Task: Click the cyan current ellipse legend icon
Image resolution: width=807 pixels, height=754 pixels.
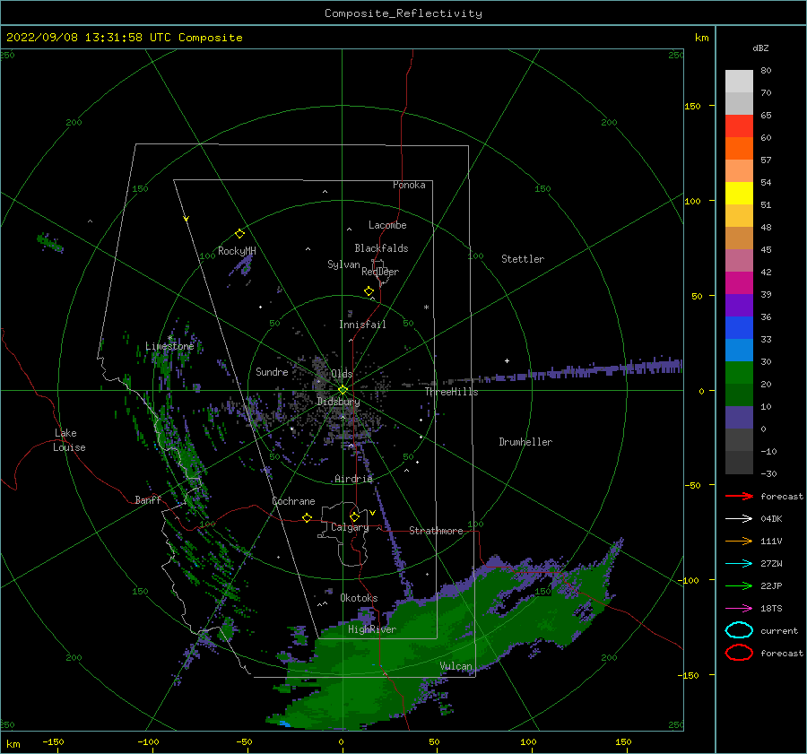Action: [739, 630]
